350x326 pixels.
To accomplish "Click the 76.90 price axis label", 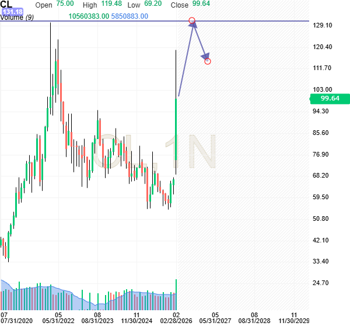I will point(320,154).
